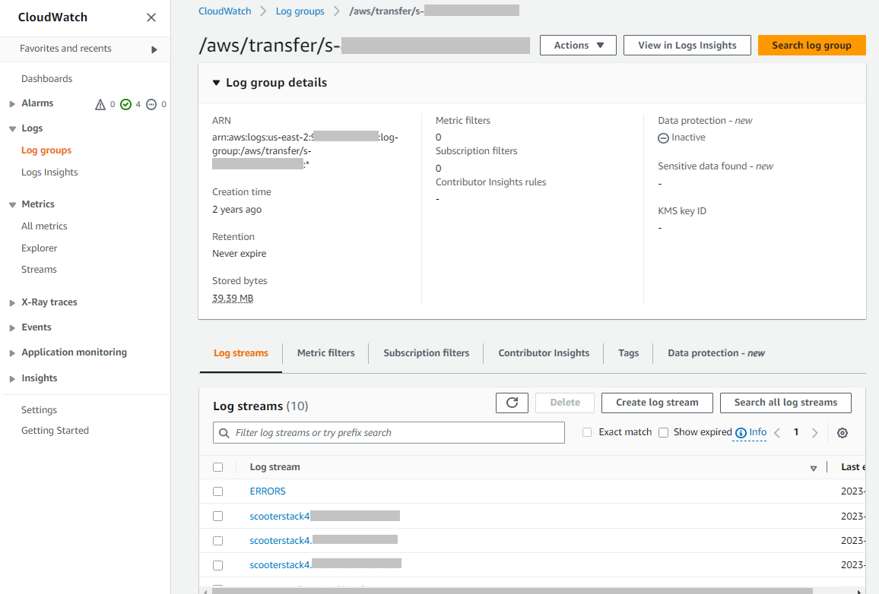This screenshot has height=594, width=879.
Task: Close the CloudWatch navigation panel
Action: click(x=151, y=17)
